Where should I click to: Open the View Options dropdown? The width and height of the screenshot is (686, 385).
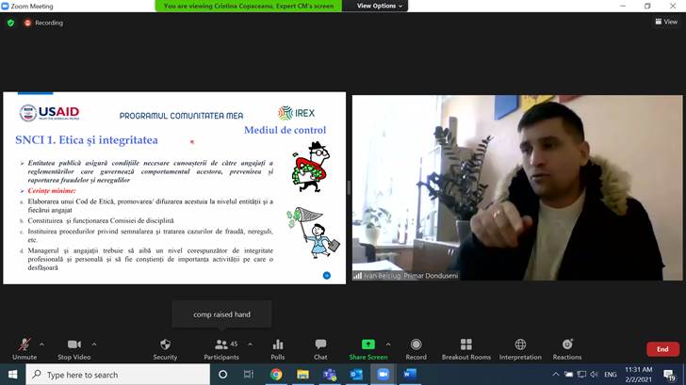pos(380,6)
